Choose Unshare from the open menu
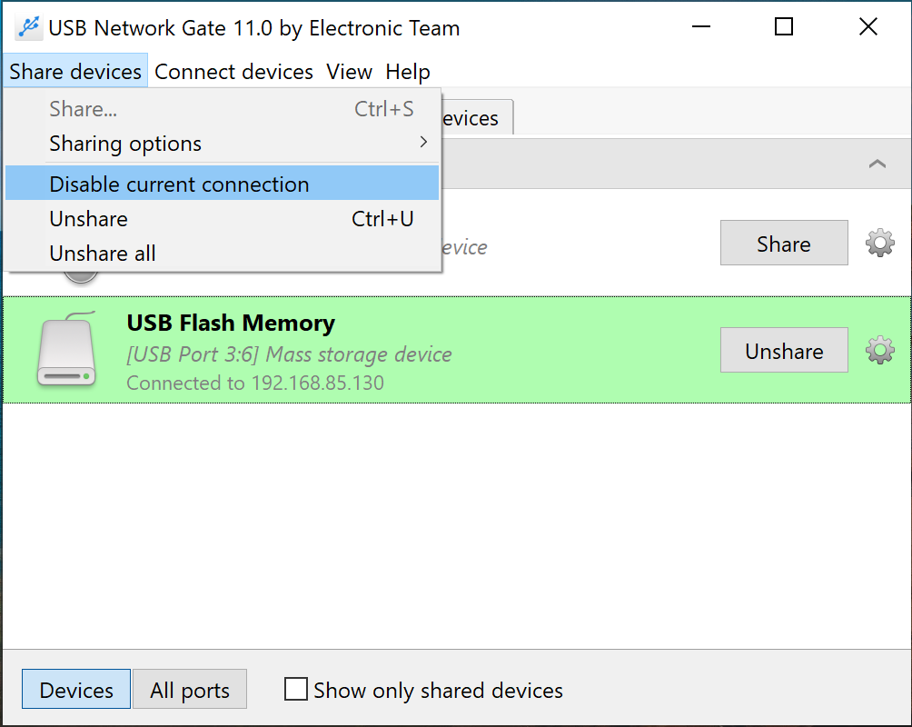Image resolution: width=912 pixels, height=727 pixels. pyautogui.click(x=88, y=218)
